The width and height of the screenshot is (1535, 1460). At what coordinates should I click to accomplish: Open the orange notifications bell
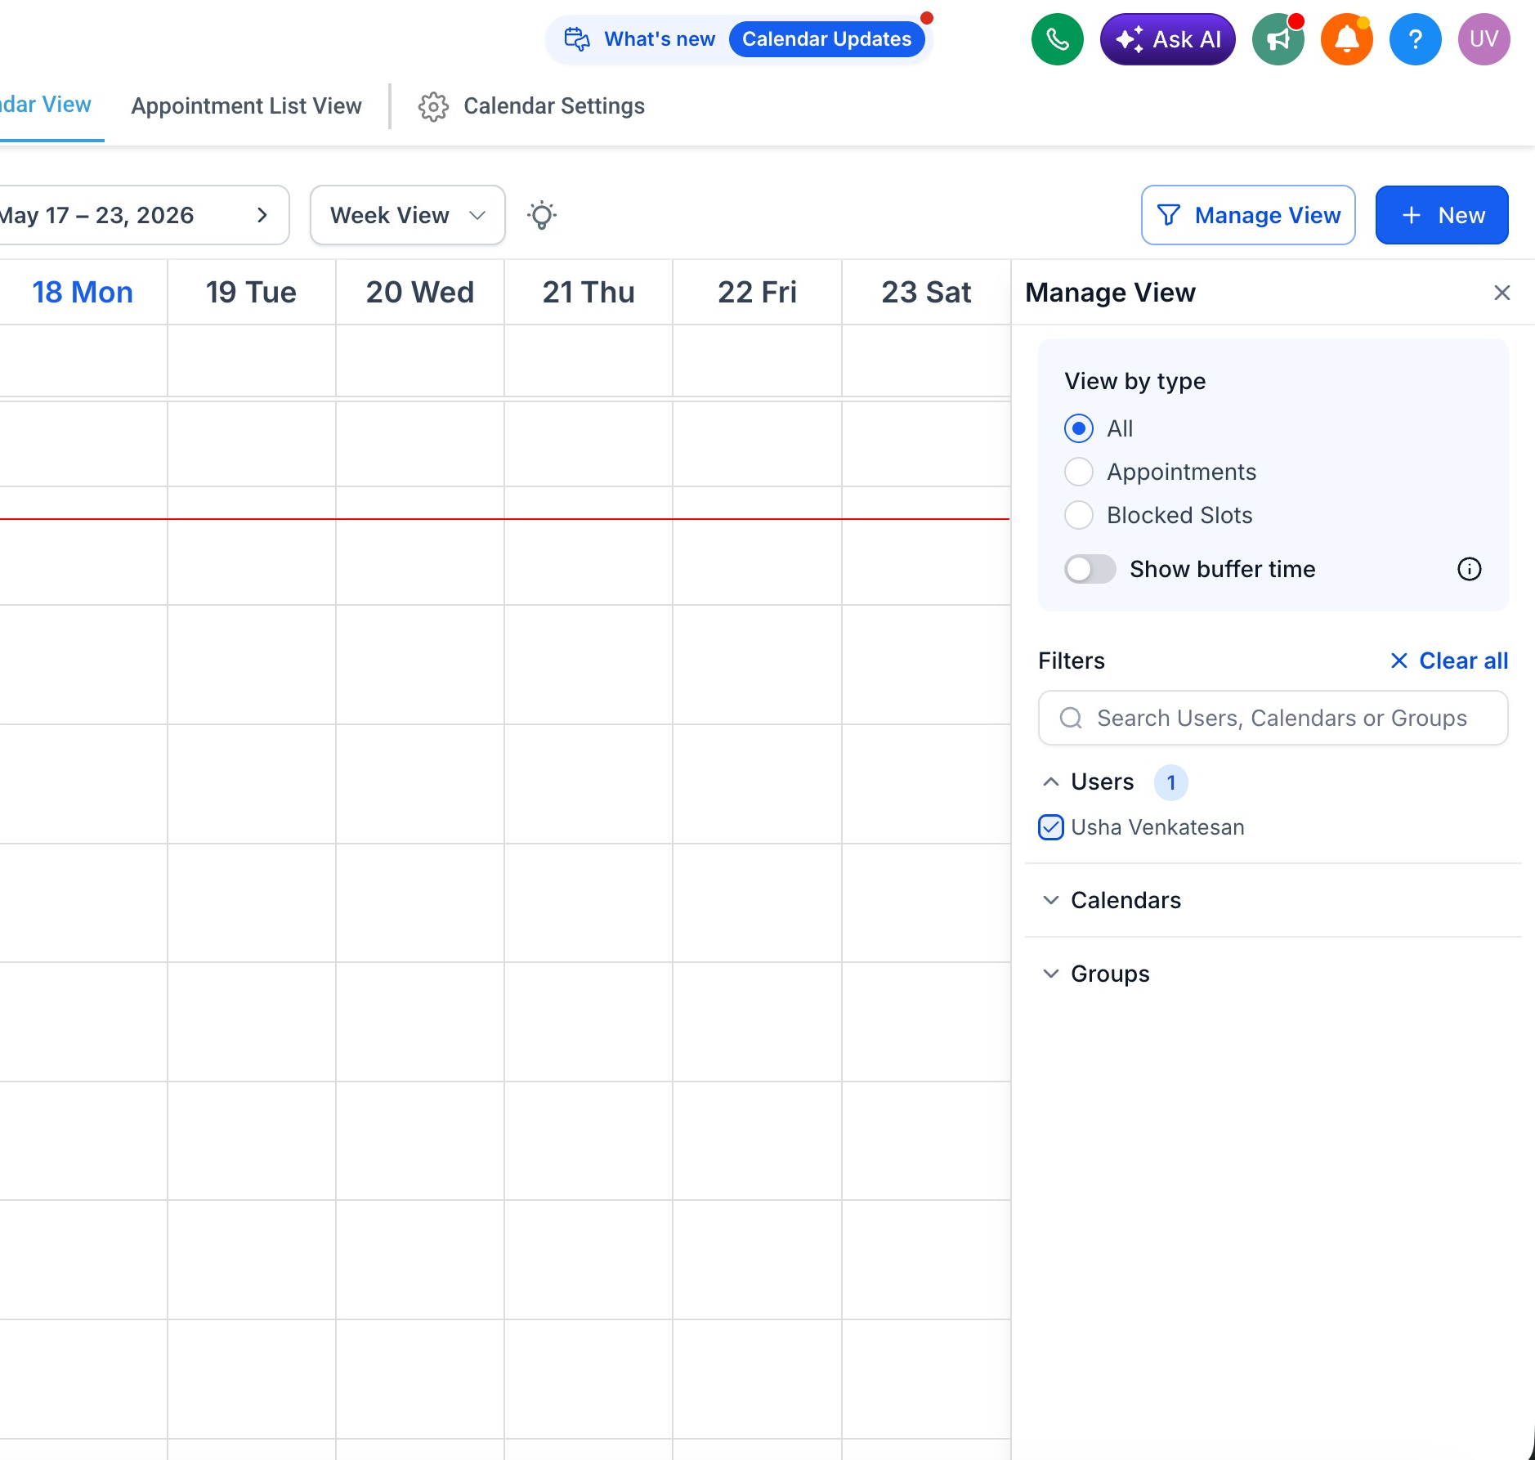pyautogui.click(x=1346, y=39)
